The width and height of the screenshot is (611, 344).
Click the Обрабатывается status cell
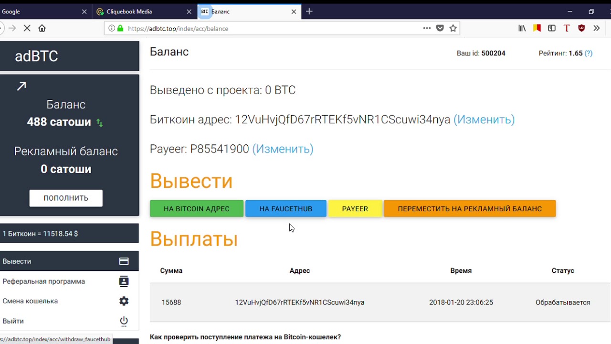point(563,302)
